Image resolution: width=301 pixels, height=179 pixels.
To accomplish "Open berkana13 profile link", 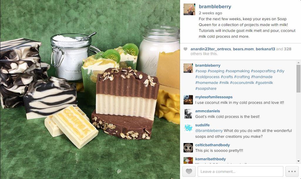I will coord(265,49).
